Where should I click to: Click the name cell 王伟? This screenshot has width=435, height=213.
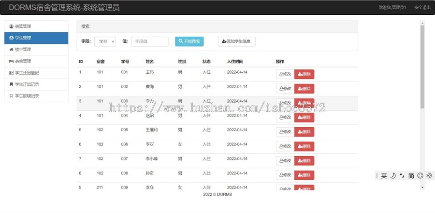149,72
